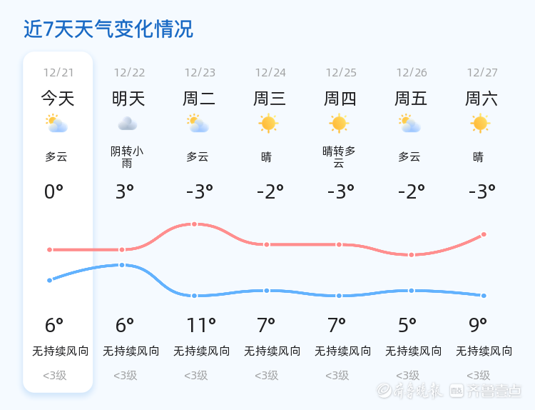Click the 晴转多云 description for 周四
The image size is (535, 410).
339,157
